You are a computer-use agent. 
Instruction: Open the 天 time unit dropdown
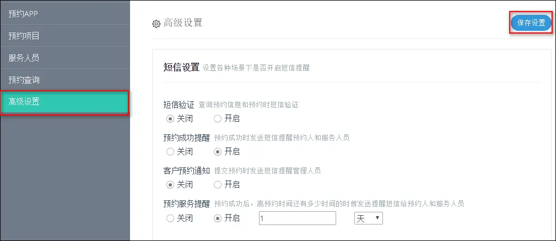368,218
